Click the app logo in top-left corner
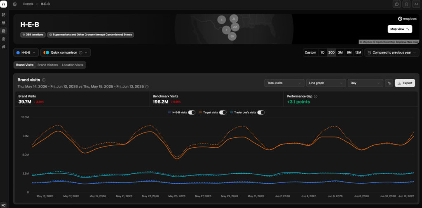 click(x=4, y=4)
